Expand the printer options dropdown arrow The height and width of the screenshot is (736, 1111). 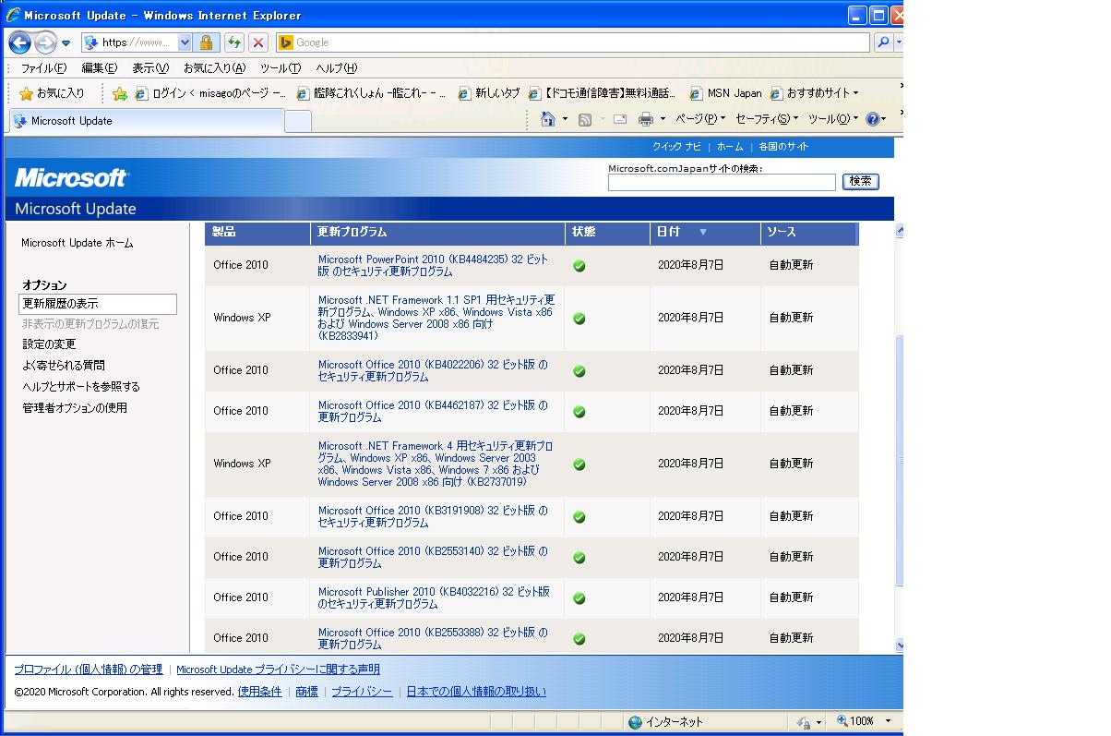point(663,119)
